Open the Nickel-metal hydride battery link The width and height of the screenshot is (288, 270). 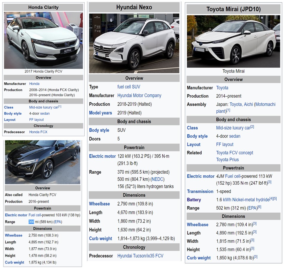(x=250, y=200)
